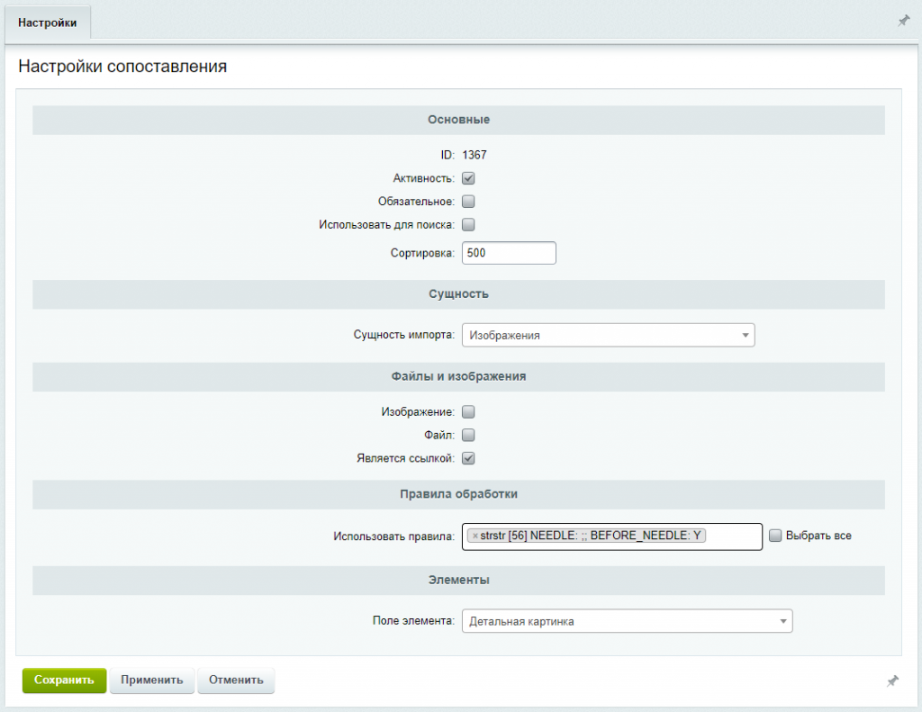Image resolution: width=922 pixels, height=712 pixels.
Task: Remove the strstr [56] rule tag
Action: click(475, 536)
